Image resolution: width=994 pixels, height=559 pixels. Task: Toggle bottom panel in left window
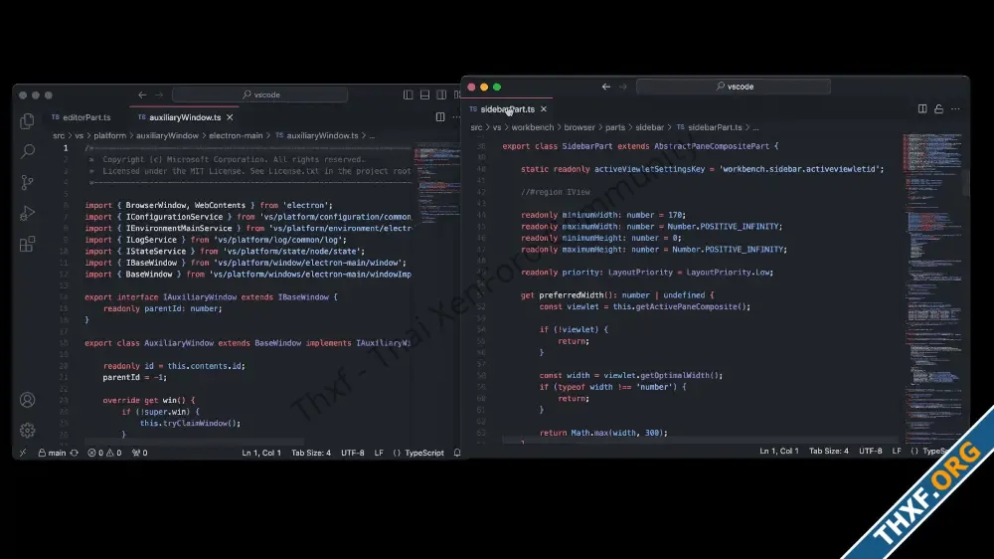(x=424, y=94)
